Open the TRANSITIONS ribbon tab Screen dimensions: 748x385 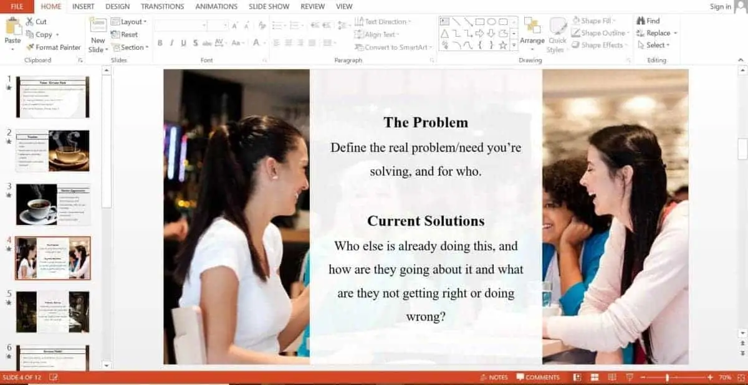(162, 6)
